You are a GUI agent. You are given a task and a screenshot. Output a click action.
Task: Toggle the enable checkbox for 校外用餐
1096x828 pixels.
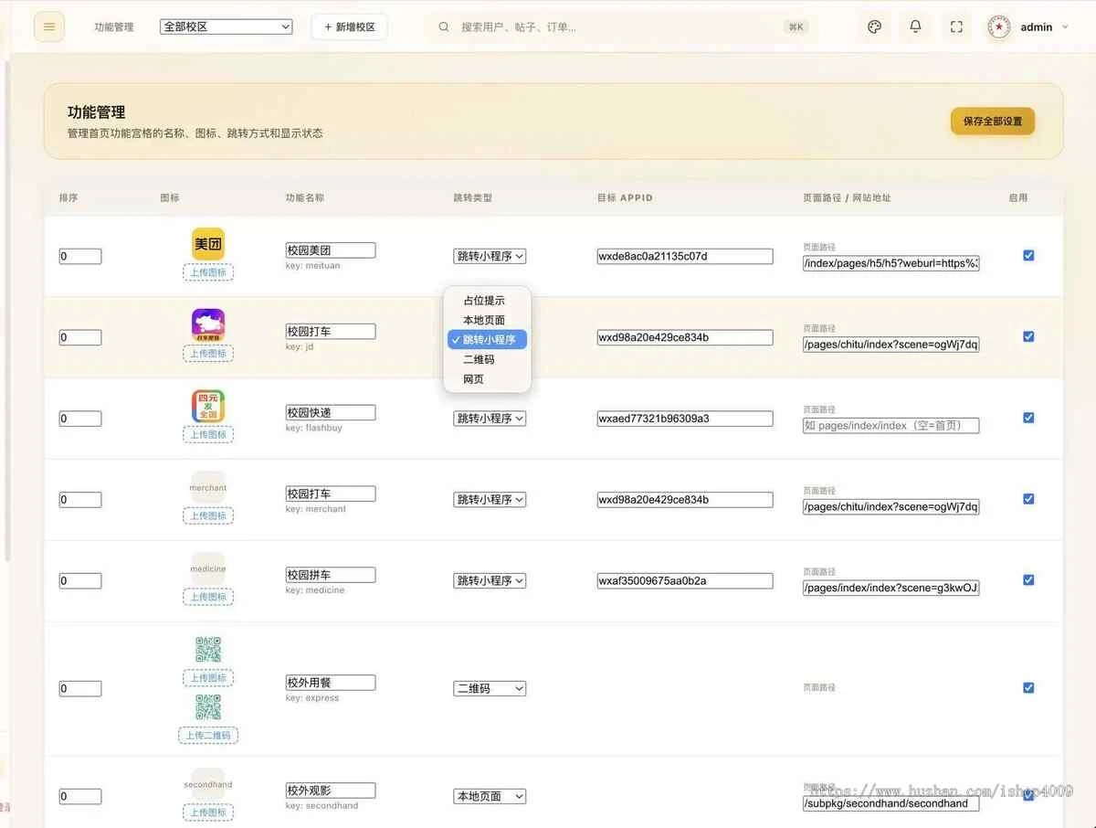(1028, 687)
